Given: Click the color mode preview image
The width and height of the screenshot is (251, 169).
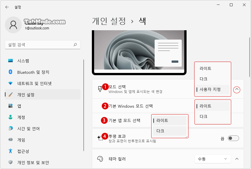Looking at the screenshot, I should 139,52.
